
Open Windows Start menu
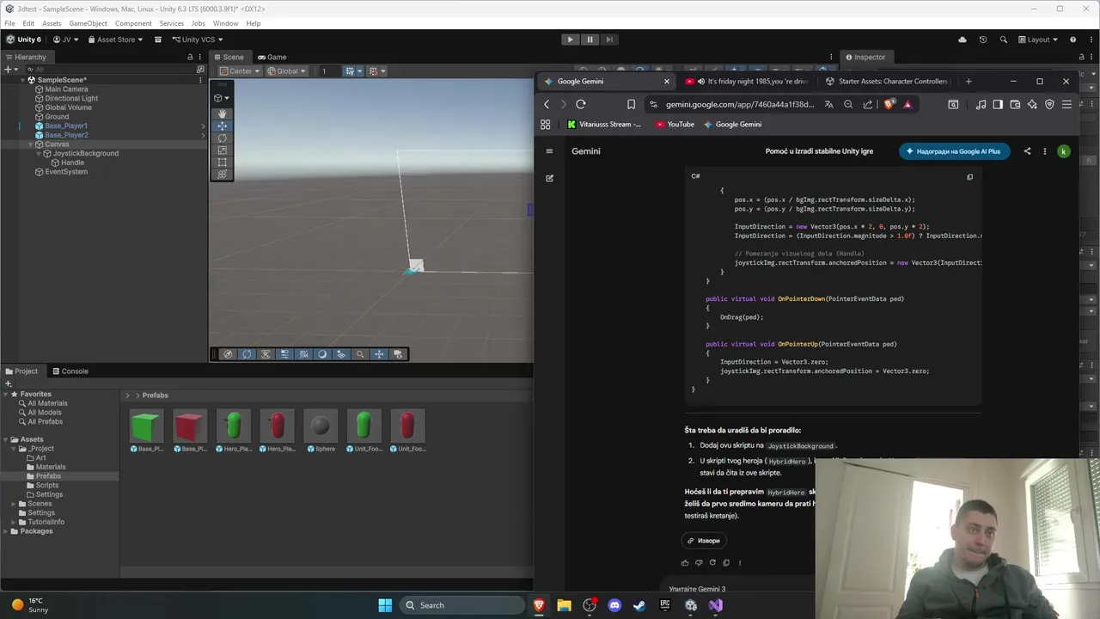coord(385,605)
